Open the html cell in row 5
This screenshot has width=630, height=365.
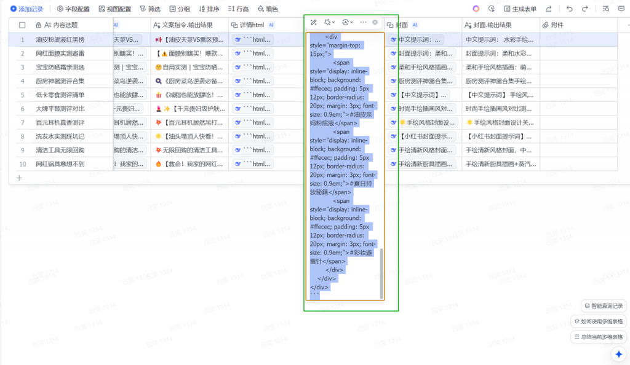tap(253, 95)
